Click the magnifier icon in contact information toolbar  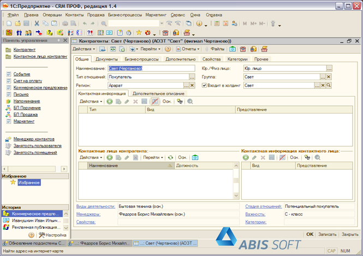click(x=190, y=102)
